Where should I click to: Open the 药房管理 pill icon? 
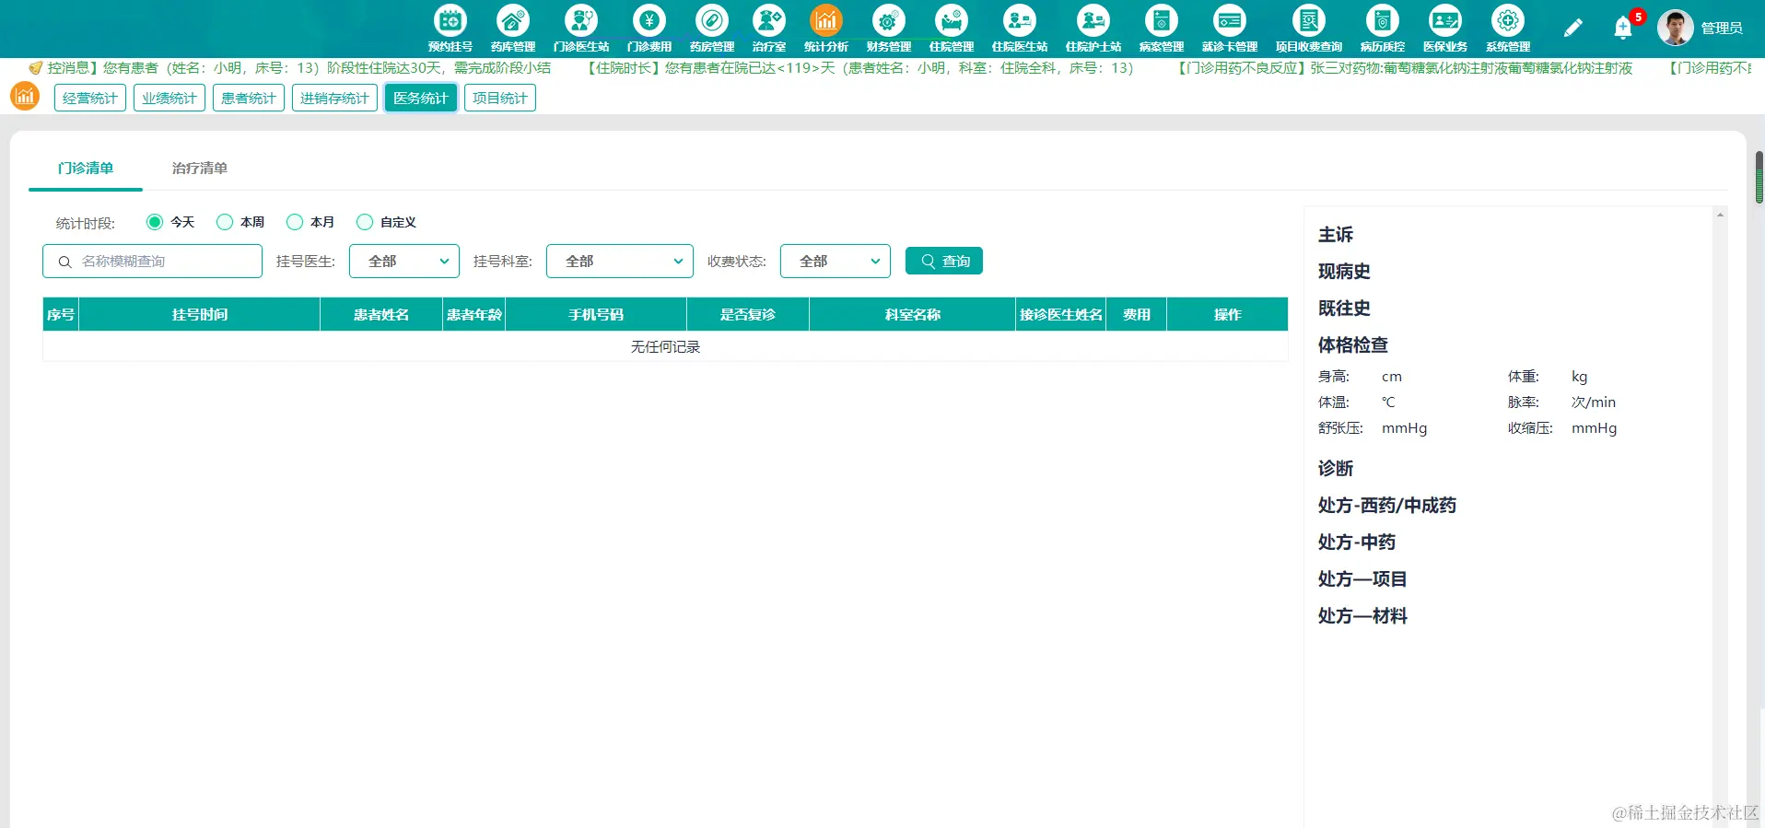tap(711, 20)
